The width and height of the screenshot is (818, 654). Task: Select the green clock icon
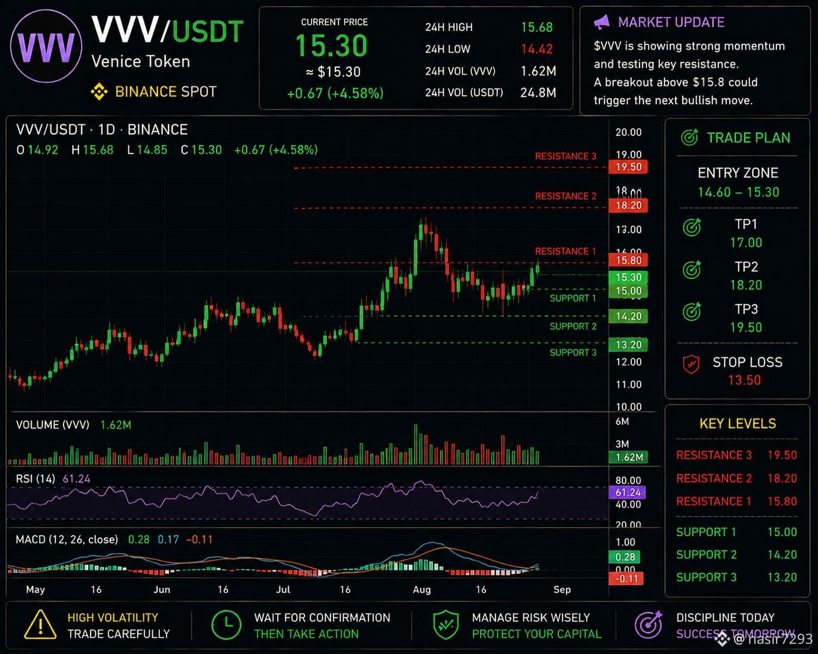click(x=226, y=625)
